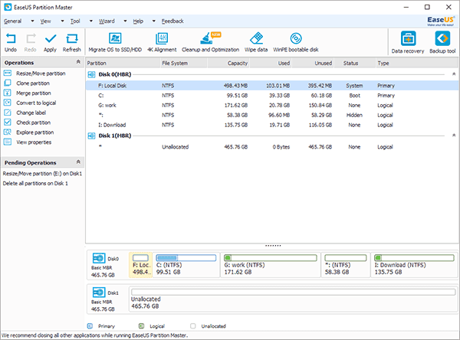Screen dimensions: 460x340
Task: Open the Feedback menu item
Action: coord(172,21)
